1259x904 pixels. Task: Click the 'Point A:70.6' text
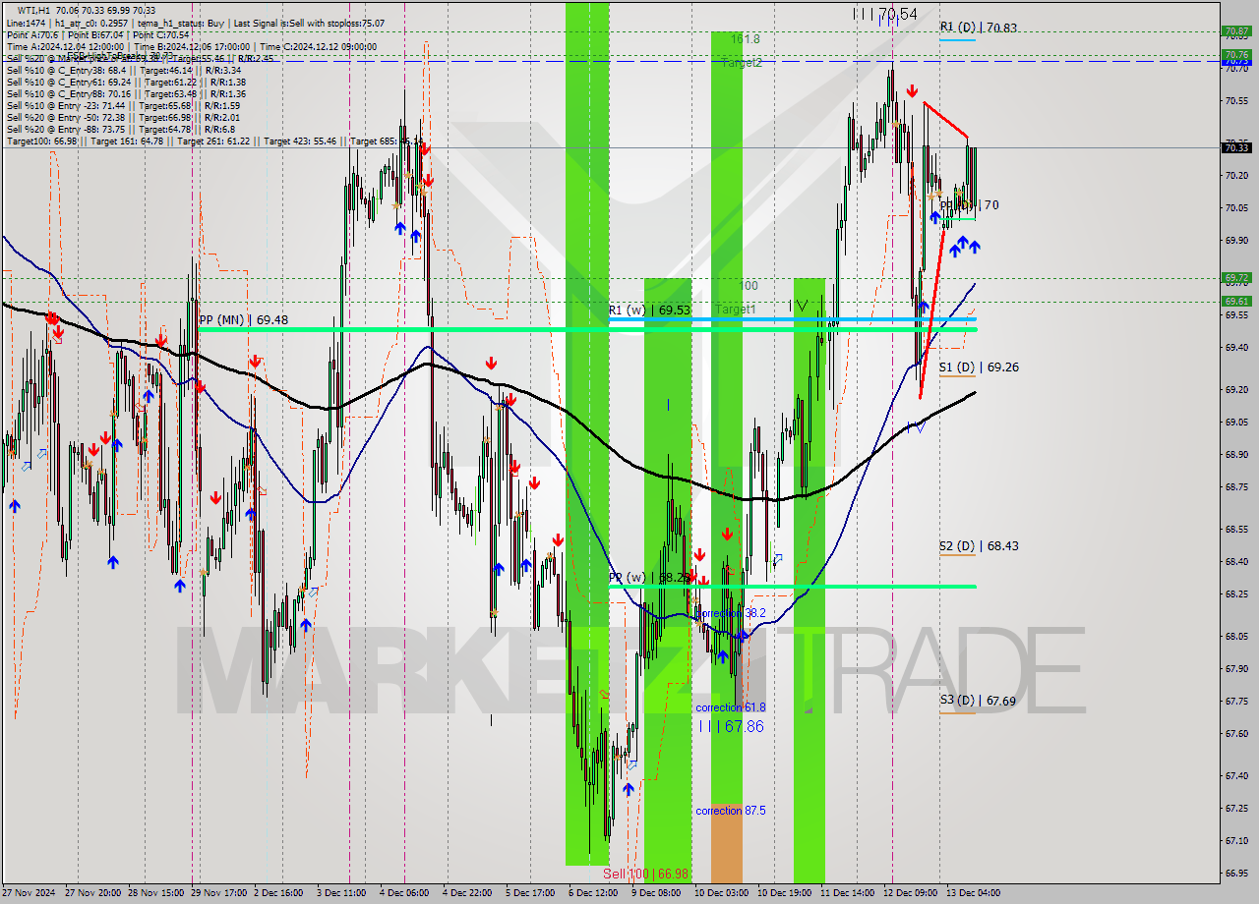[31, 34]
